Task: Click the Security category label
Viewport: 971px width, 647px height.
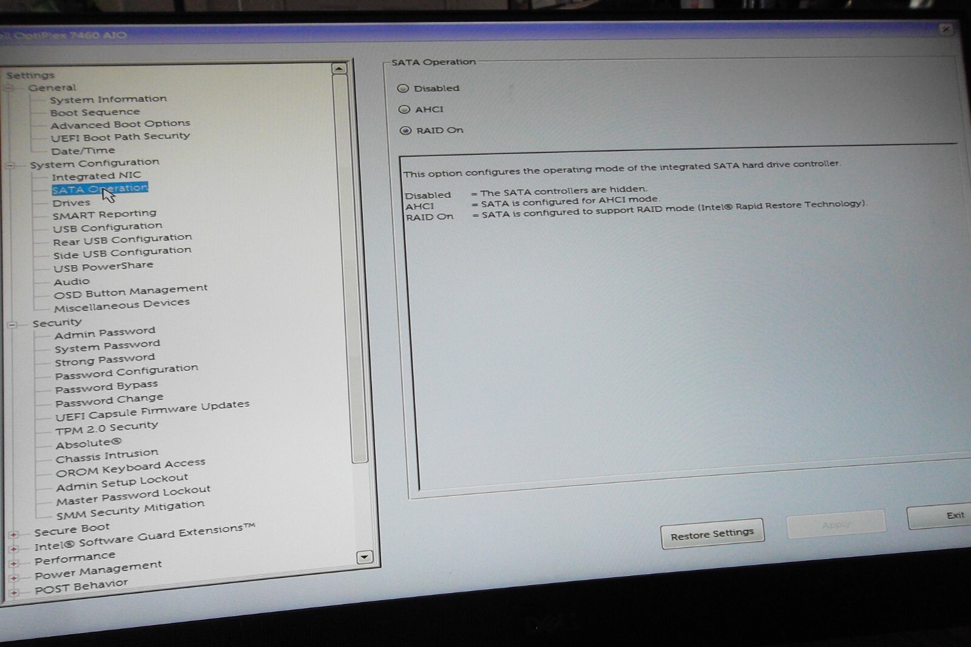Action: pyautogui.click(x=57, y=323)
